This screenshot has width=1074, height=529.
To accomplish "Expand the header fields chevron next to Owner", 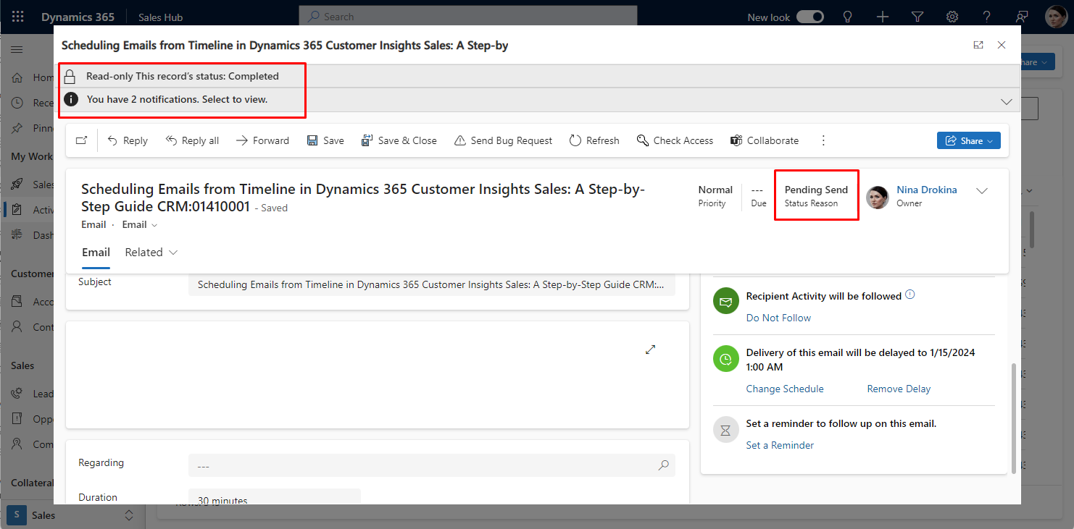I will coord(982,191).
